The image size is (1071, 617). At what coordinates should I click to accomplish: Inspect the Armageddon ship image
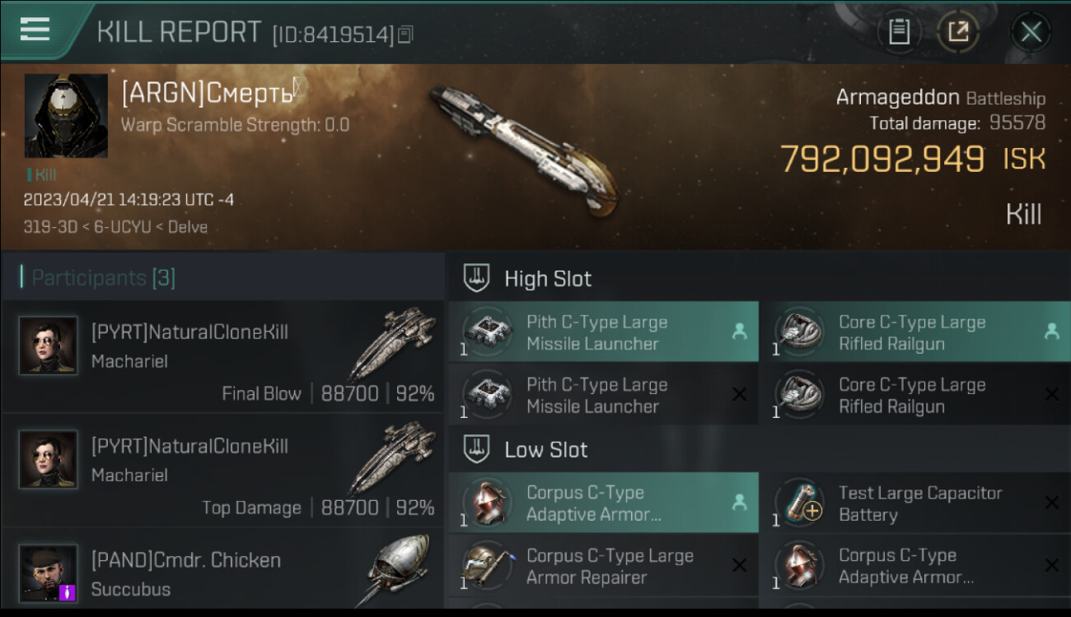pos(522,151)
